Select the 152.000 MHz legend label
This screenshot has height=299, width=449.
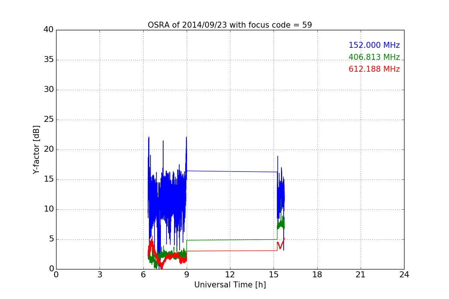tap(374, 45)
